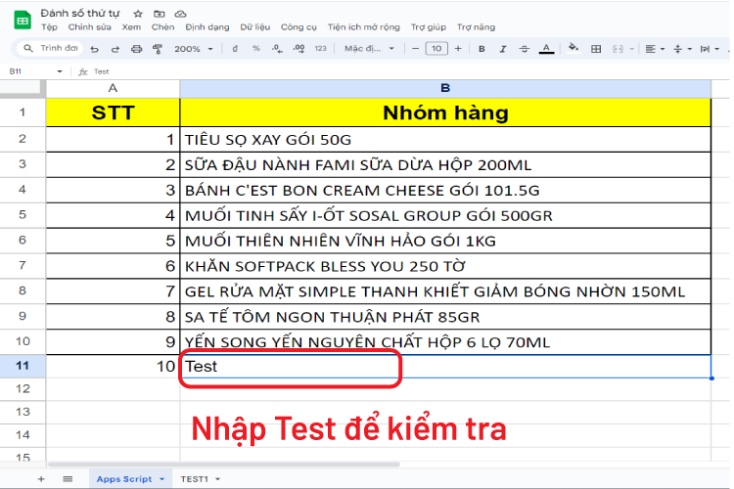Open the Công cụ menu

[298, 27]
